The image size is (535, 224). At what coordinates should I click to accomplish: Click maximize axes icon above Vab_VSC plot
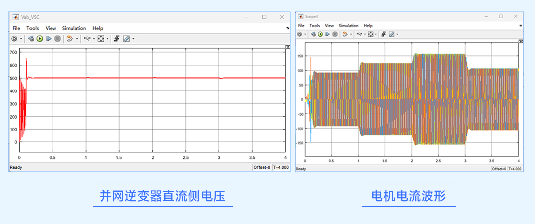point(288,47)
